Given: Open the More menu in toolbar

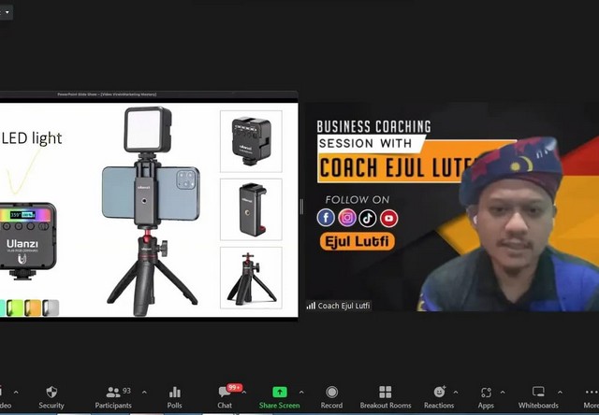Looking at the screenshot, I should pyautogui.click(x=588, y=396).
